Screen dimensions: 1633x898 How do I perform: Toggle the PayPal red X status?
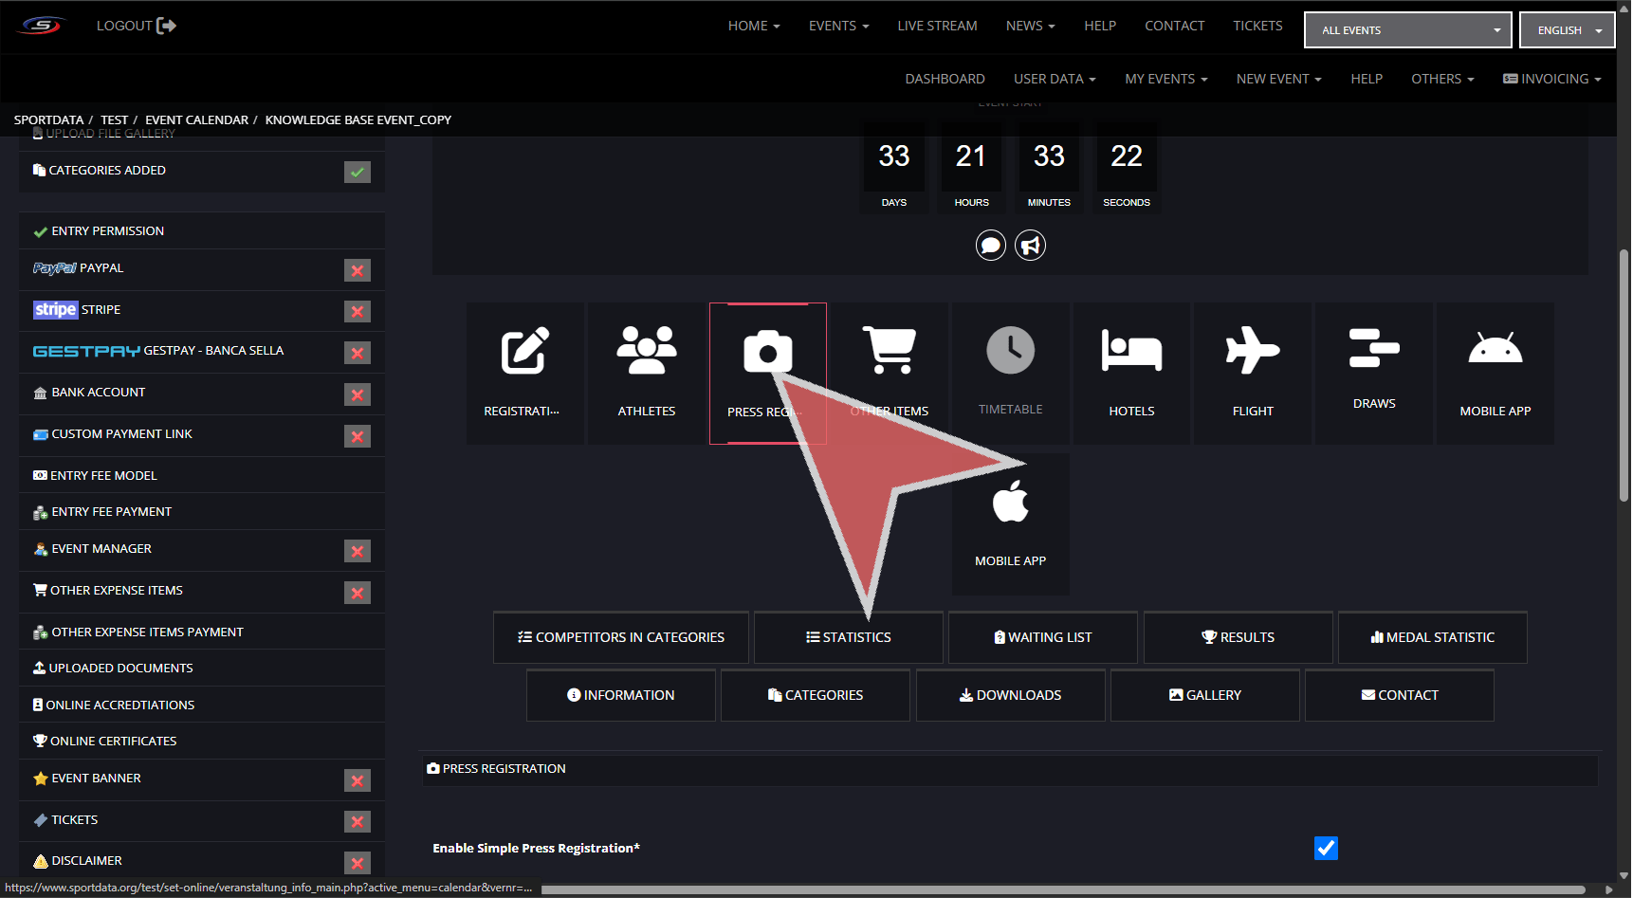click(357, 270)
